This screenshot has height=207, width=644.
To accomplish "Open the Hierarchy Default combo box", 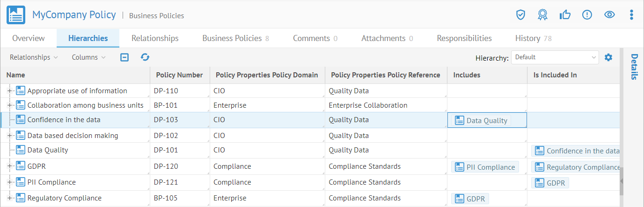I will click(555, 57).
